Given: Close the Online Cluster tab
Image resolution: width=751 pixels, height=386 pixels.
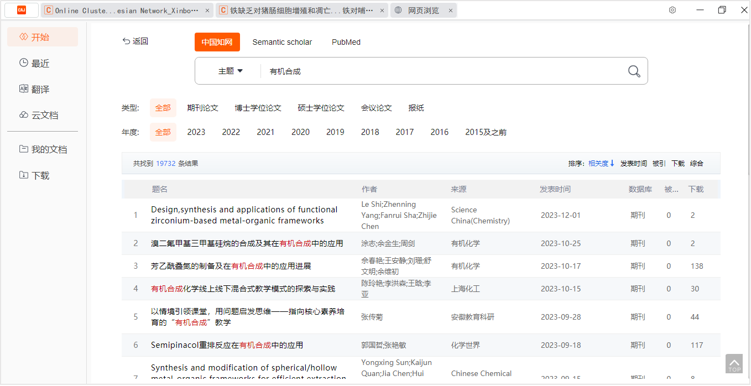Looking at the screenshot, I should point(207,11).
